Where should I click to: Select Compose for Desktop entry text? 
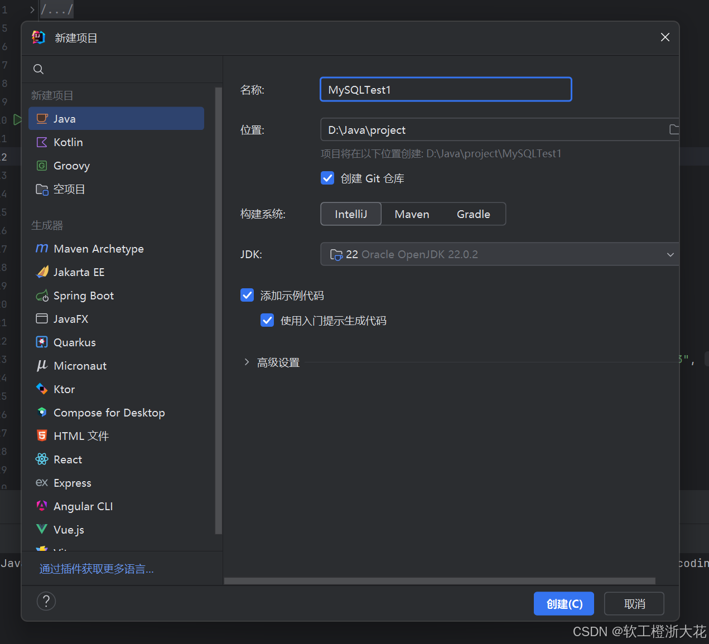[109, 413]
